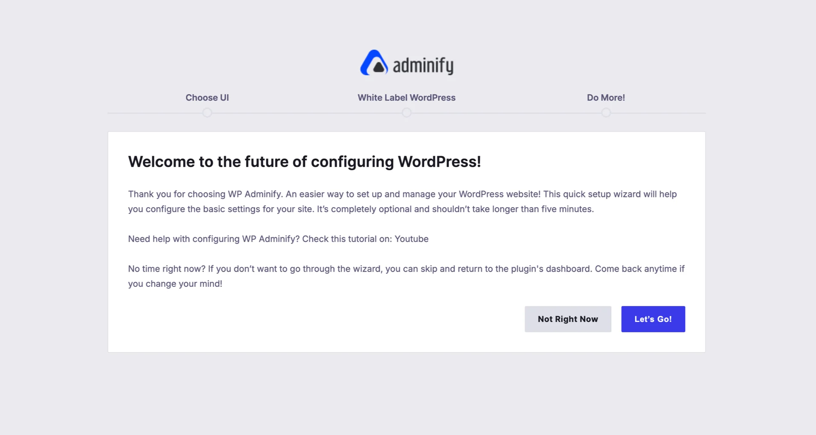Click the "Choose UI" step label
Image resolution: width=816 pixels, height=435 pixels.
[x=207, y=97]
